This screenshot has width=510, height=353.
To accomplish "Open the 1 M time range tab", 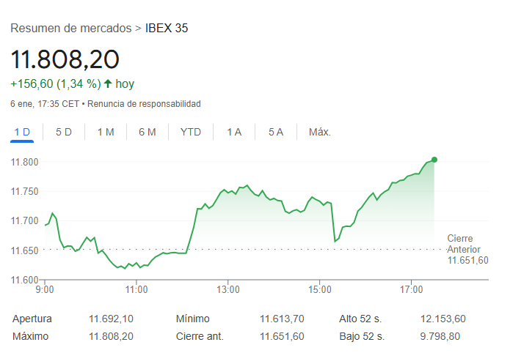I will tap(106, 132).
